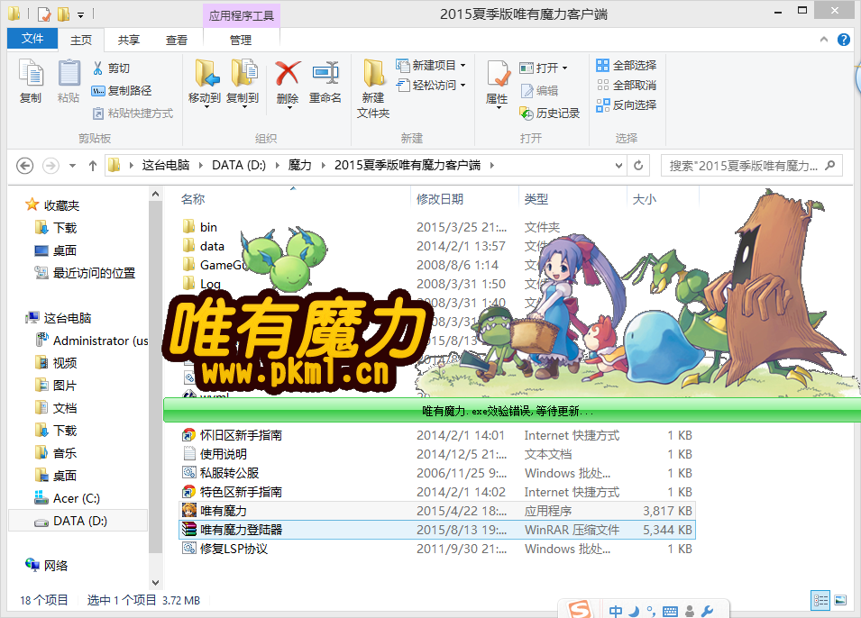The image size is (861, 618).
Task: Open the Move to (移动到) command
Action: tap(205, 82)
